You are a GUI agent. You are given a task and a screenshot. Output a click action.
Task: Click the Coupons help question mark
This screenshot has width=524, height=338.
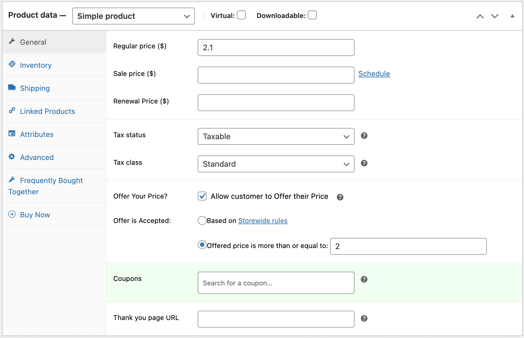(x=364, y=279)
